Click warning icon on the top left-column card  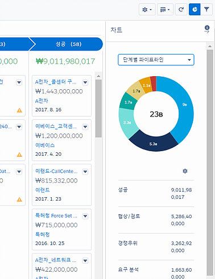coord(19,110)
